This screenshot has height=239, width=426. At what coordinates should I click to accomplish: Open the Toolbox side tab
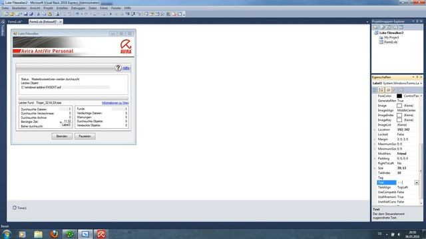(3, 28)
